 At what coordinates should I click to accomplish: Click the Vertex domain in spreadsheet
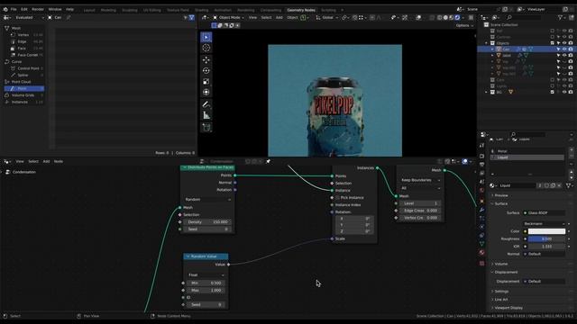(24, 35)
